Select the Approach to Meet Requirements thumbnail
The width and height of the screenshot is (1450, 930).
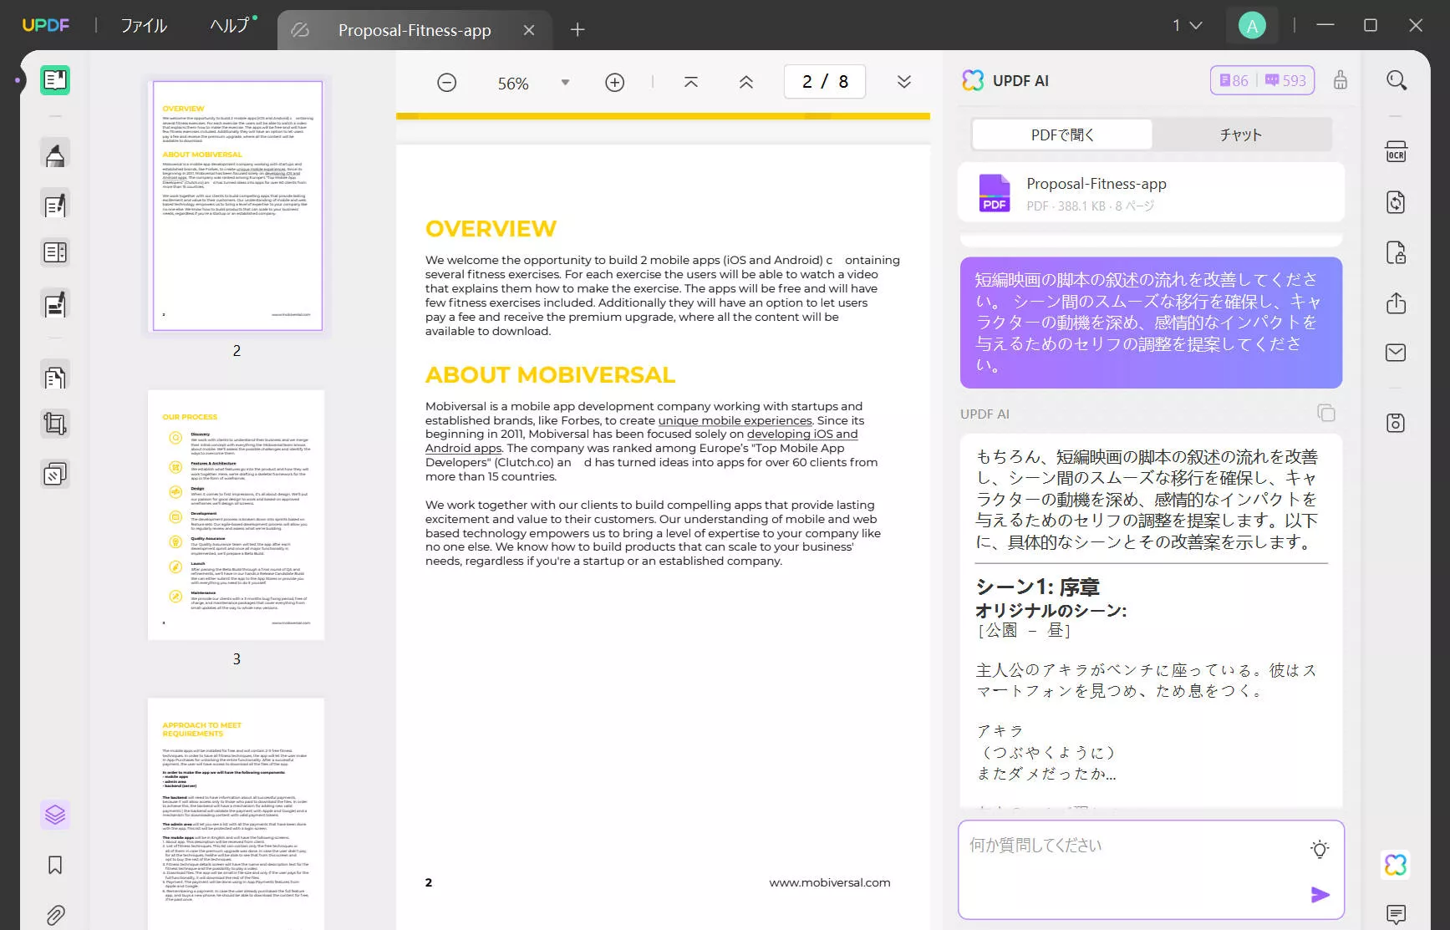pyautogui.click(x=237, y=814)
